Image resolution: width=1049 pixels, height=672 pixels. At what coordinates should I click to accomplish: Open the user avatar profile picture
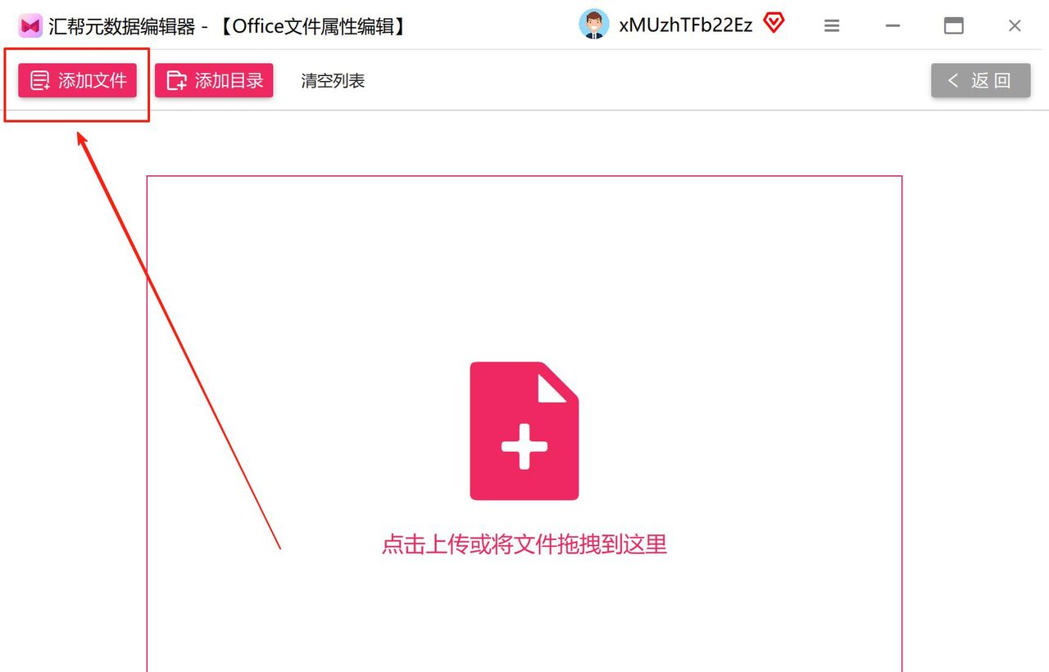click(594, 25)
